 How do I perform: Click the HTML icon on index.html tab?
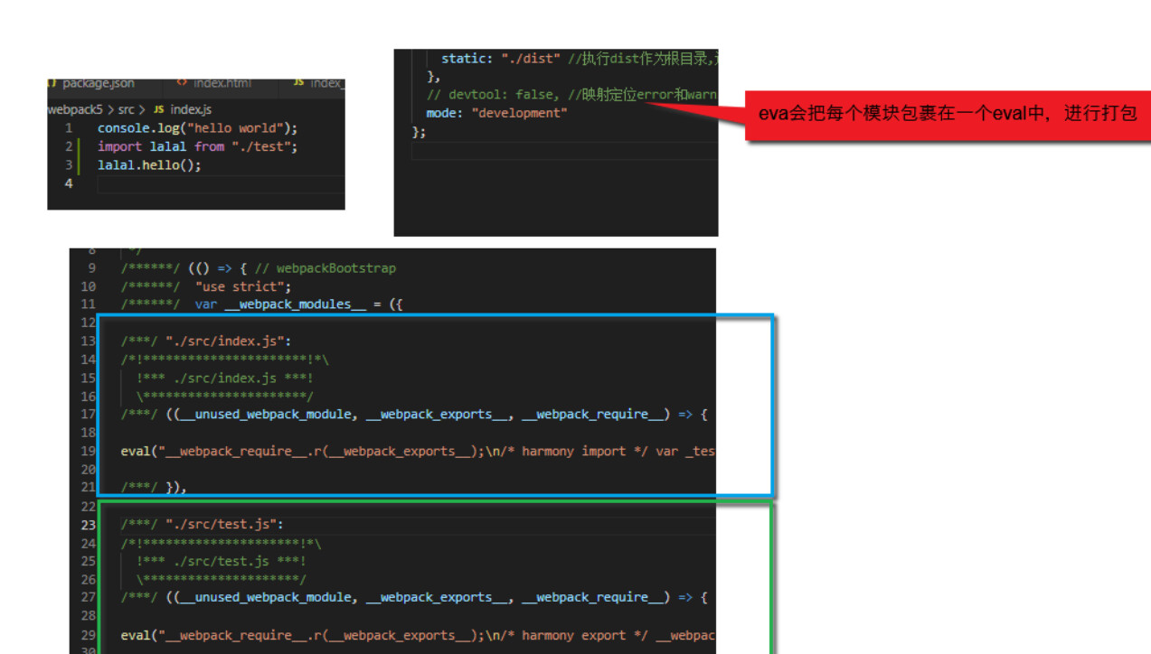(x=182, y=83)
